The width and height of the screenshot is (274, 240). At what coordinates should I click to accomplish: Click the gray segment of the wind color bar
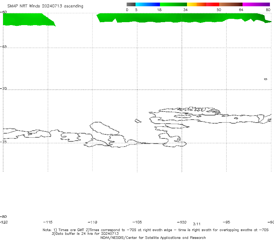click(131, 4)
